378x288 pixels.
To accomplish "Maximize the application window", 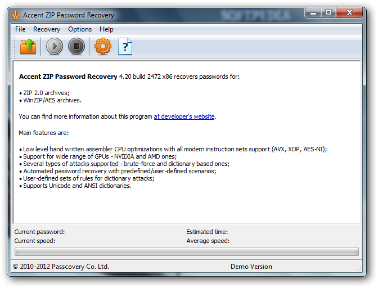I will 328,12.
